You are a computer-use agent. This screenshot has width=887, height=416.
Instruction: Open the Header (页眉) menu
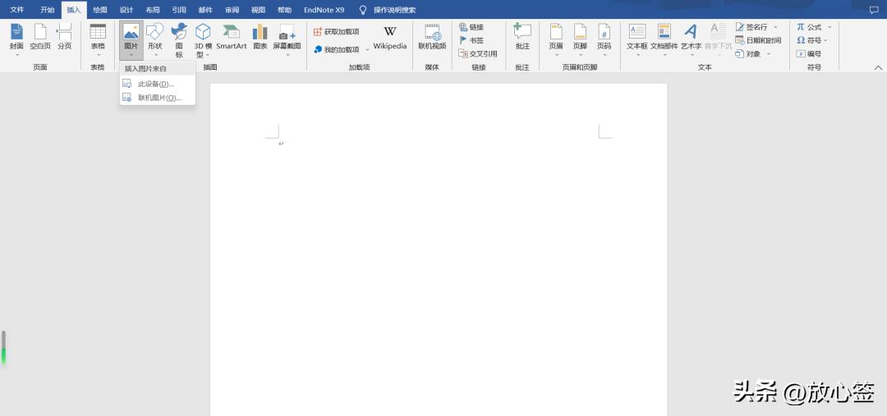[556, 39]
